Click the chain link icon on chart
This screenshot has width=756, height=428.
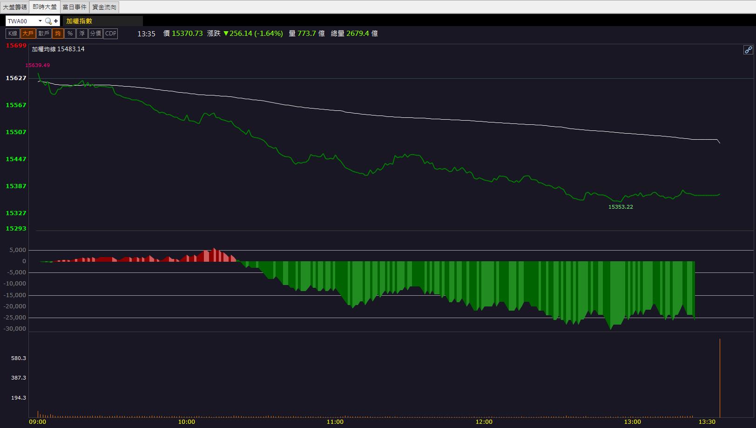(x=748, y=50)
